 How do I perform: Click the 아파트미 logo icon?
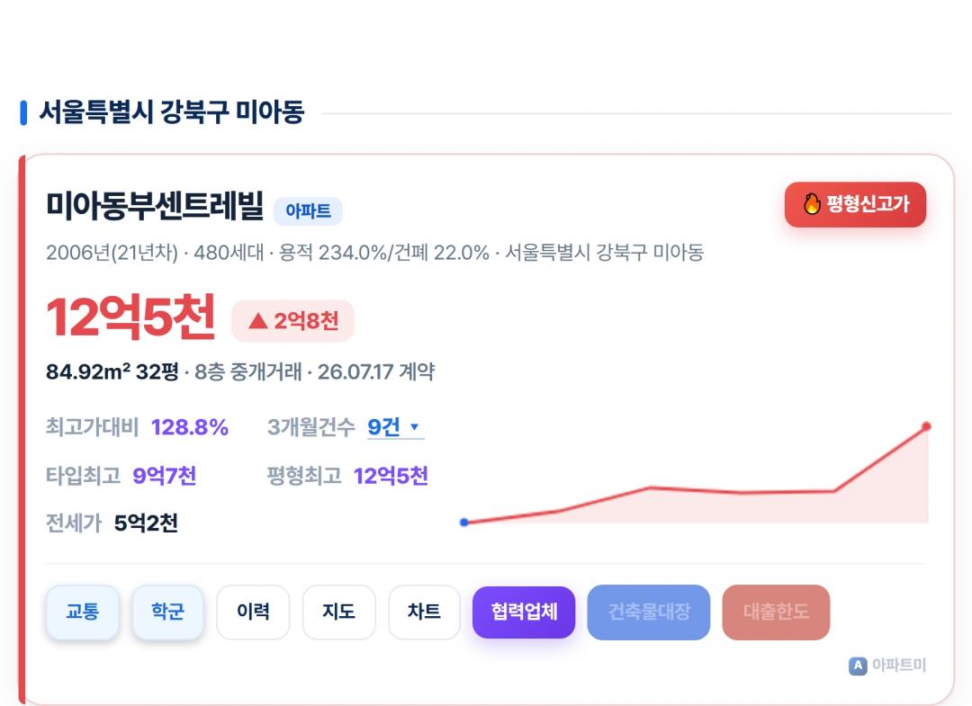[858, 666]
